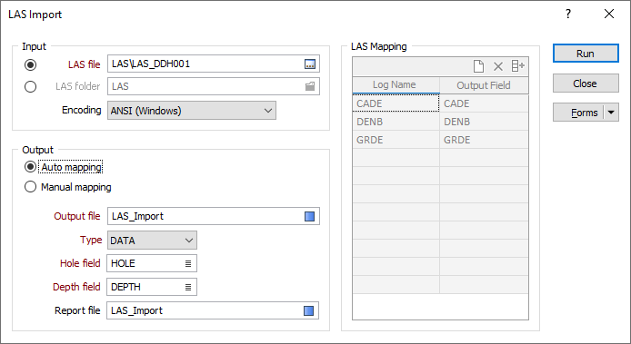Open Depth field list icon
This screenshot has height=344, width=631.
(x=188, y=288)
